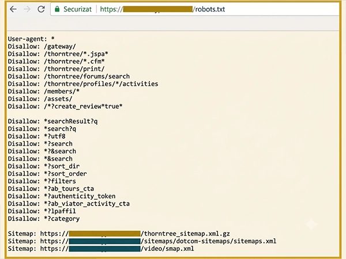Click the 'Disallow: *?filters' line
The height and width of the screenshot is (259, 346).
click(42, 181)
